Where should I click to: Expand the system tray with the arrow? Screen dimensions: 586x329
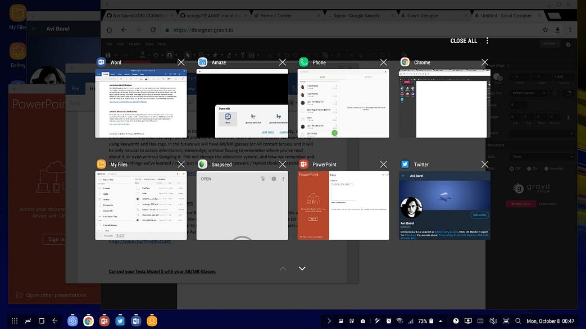[x=329, y=321]
